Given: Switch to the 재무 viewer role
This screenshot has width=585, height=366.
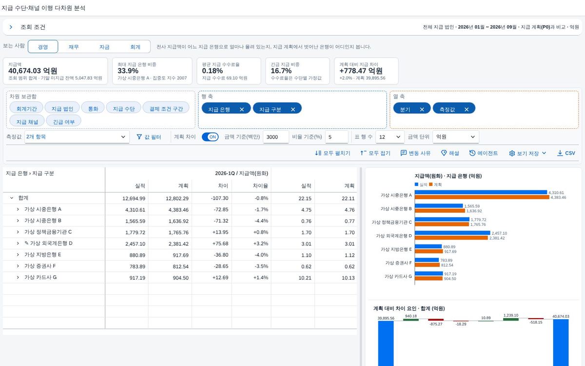Looking at the screenshot, I should click(x=74, y=47).
